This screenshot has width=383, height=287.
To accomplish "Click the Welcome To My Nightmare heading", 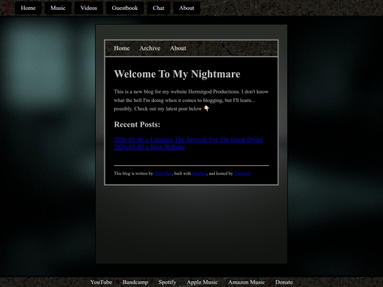I will click(x=177, y=74).
